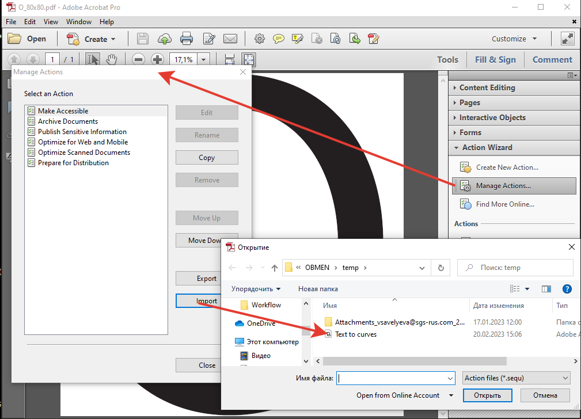Click the pen-on-page edit icon beside the printer
581x419 pixels.
click(209, 39)
